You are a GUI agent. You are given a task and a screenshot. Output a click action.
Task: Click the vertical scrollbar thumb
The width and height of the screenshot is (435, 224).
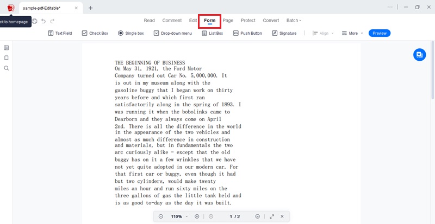click(x=433, y=70)
